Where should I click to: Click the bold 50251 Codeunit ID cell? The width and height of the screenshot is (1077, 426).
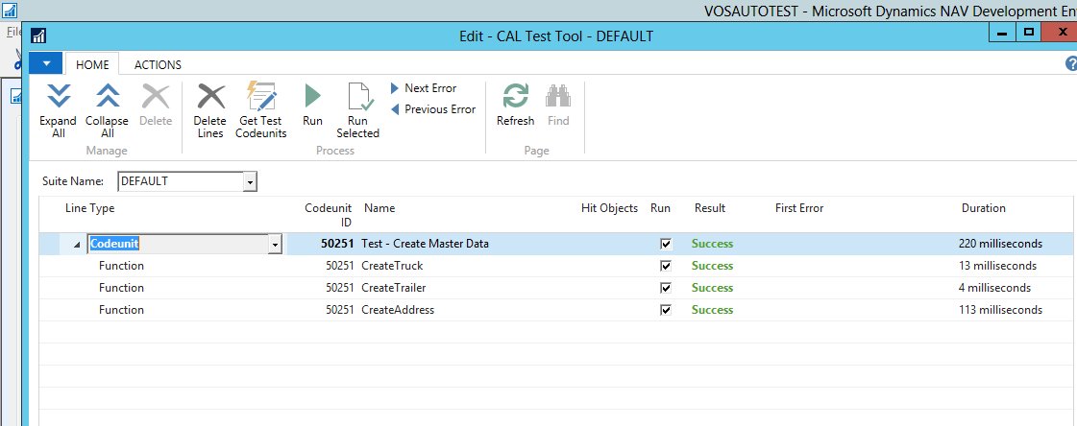click(x=337, y=244)
